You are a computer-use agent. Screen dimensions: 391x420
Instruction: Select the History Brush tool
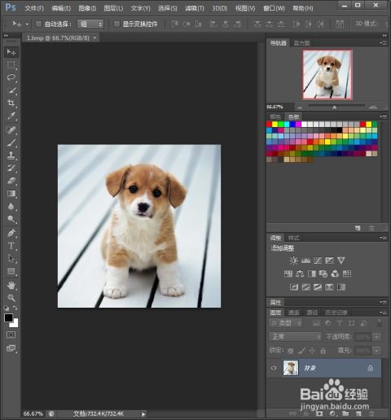pyautogui.click(x=11, y=168)
